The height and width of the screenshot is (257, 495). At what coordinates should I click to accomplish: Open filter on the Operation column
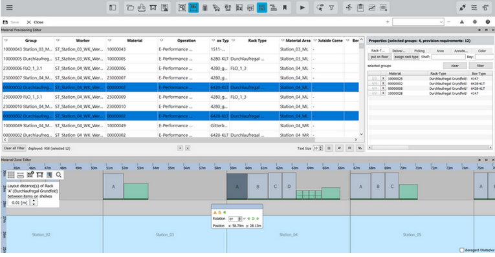(161, 40)
